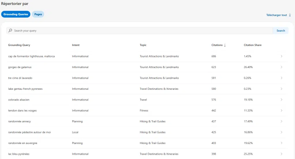The image size is (295, 159).
Task: Expand the tendon dans les vosges chevron
Action: 281,111
